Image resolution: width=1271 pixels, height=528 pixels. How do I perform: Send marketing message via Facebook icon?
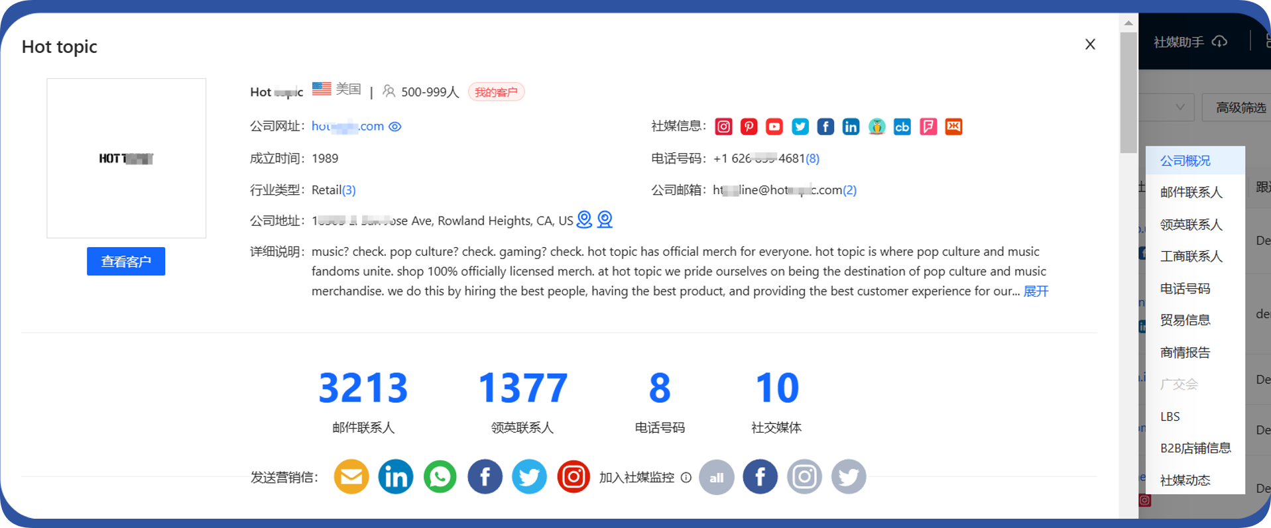485,476
